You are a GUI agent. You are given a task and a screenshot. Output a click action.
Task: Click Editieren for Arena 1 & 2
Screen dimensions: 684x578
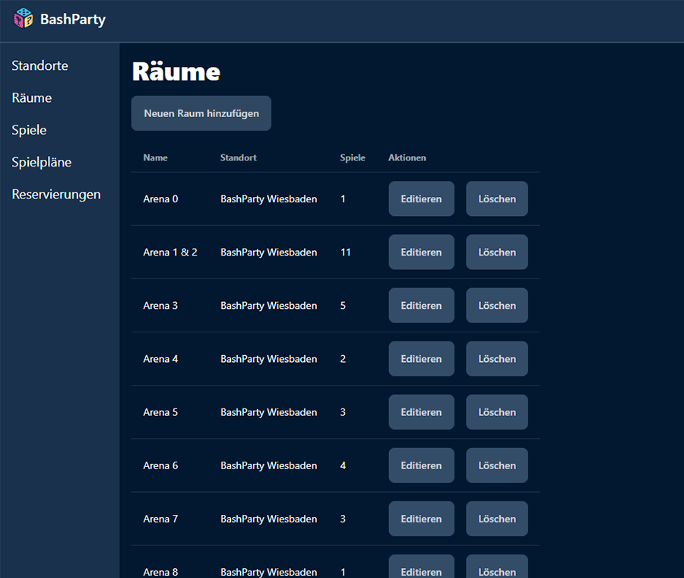421,252
